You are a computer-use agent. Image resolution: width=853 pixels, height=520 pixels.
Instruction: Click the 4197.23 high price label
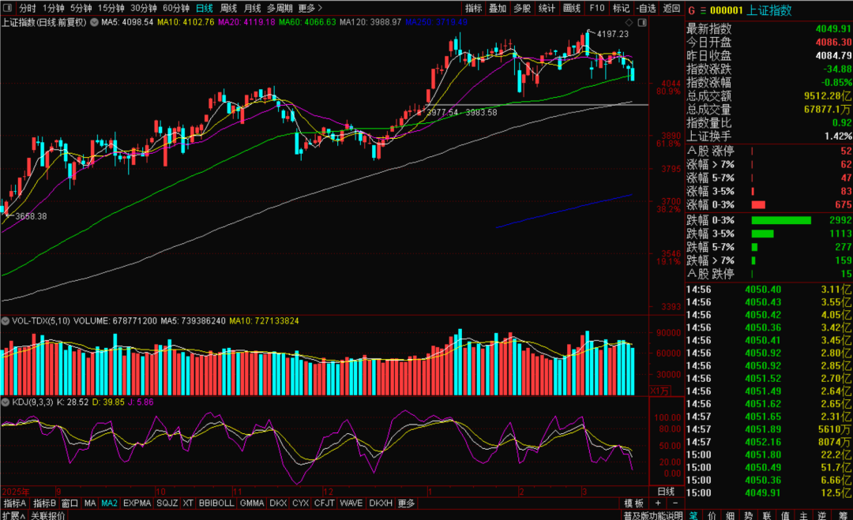click(613, 35)
